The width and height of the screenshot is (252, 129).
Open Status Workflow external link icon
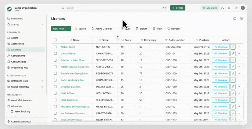42,87
